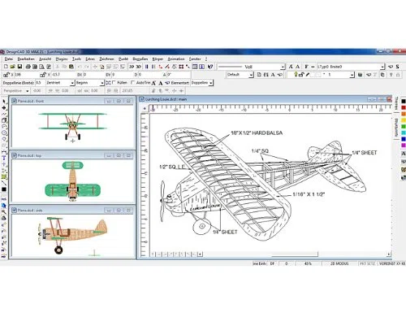This screenshot has height=313, width=406.
Task: Click the context help arrow-question icon
Action: (x=210, y=67)
